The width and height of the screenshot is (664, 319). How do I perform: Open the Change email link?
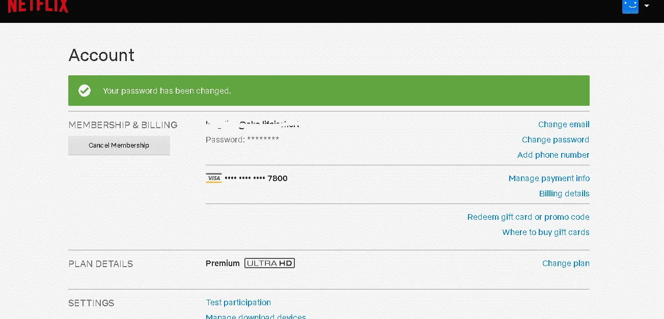(564, 124)
